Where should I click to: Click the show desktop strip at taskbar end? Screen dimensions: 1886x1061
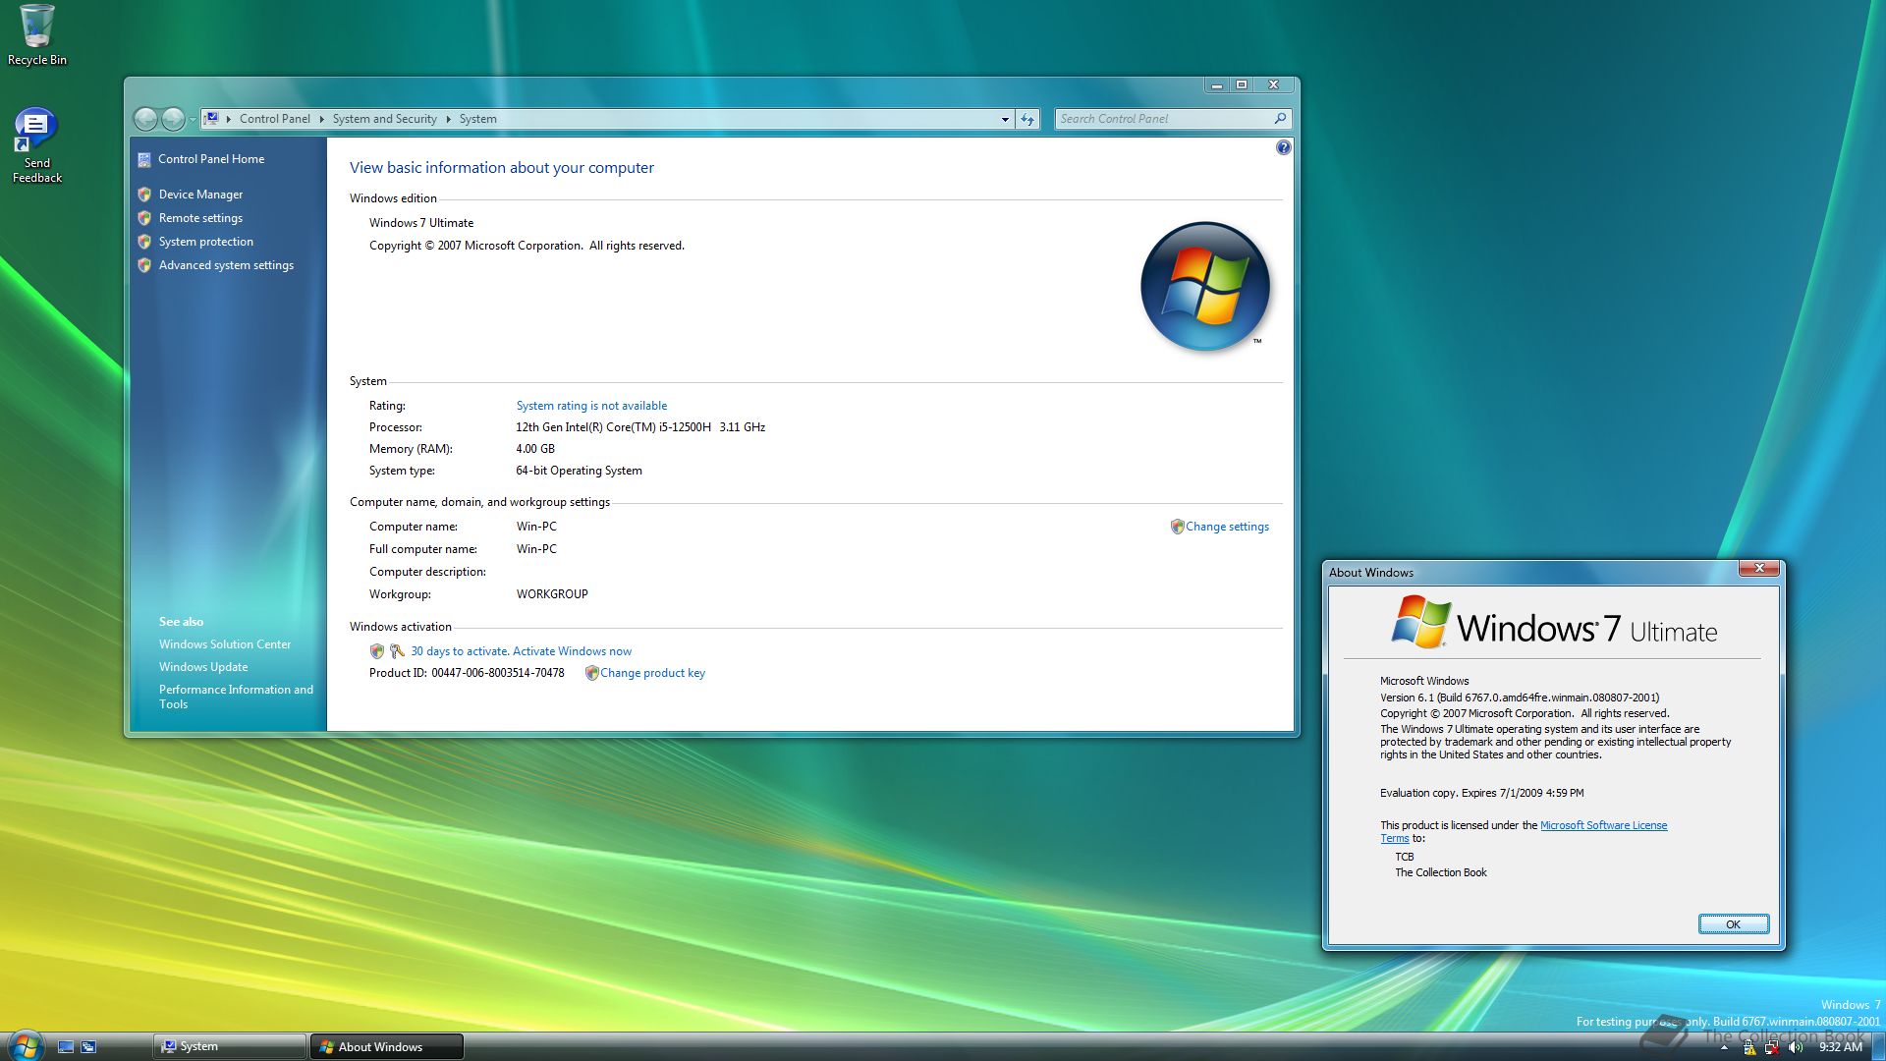pos(1878,1047)
